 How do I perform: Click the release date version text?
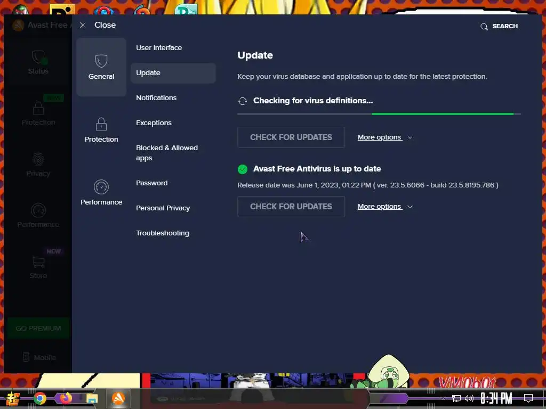(x=368, y=185)
